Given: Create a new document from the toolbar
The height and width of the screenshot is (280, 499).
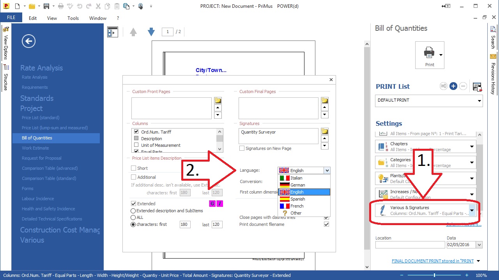Looking at the screenshot, I should coord(17,6).
